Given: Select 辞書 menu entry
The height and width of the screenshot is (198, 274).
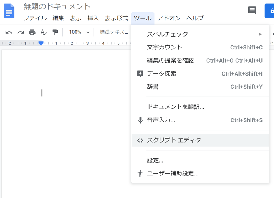Looking at the screenshot, I should pyautogui.click(x=200, y=87).
